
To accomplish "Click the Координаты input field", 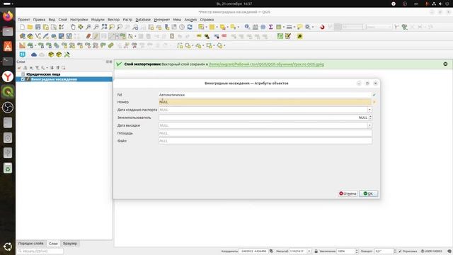I will pyautogui.click(x=253, y=251).
